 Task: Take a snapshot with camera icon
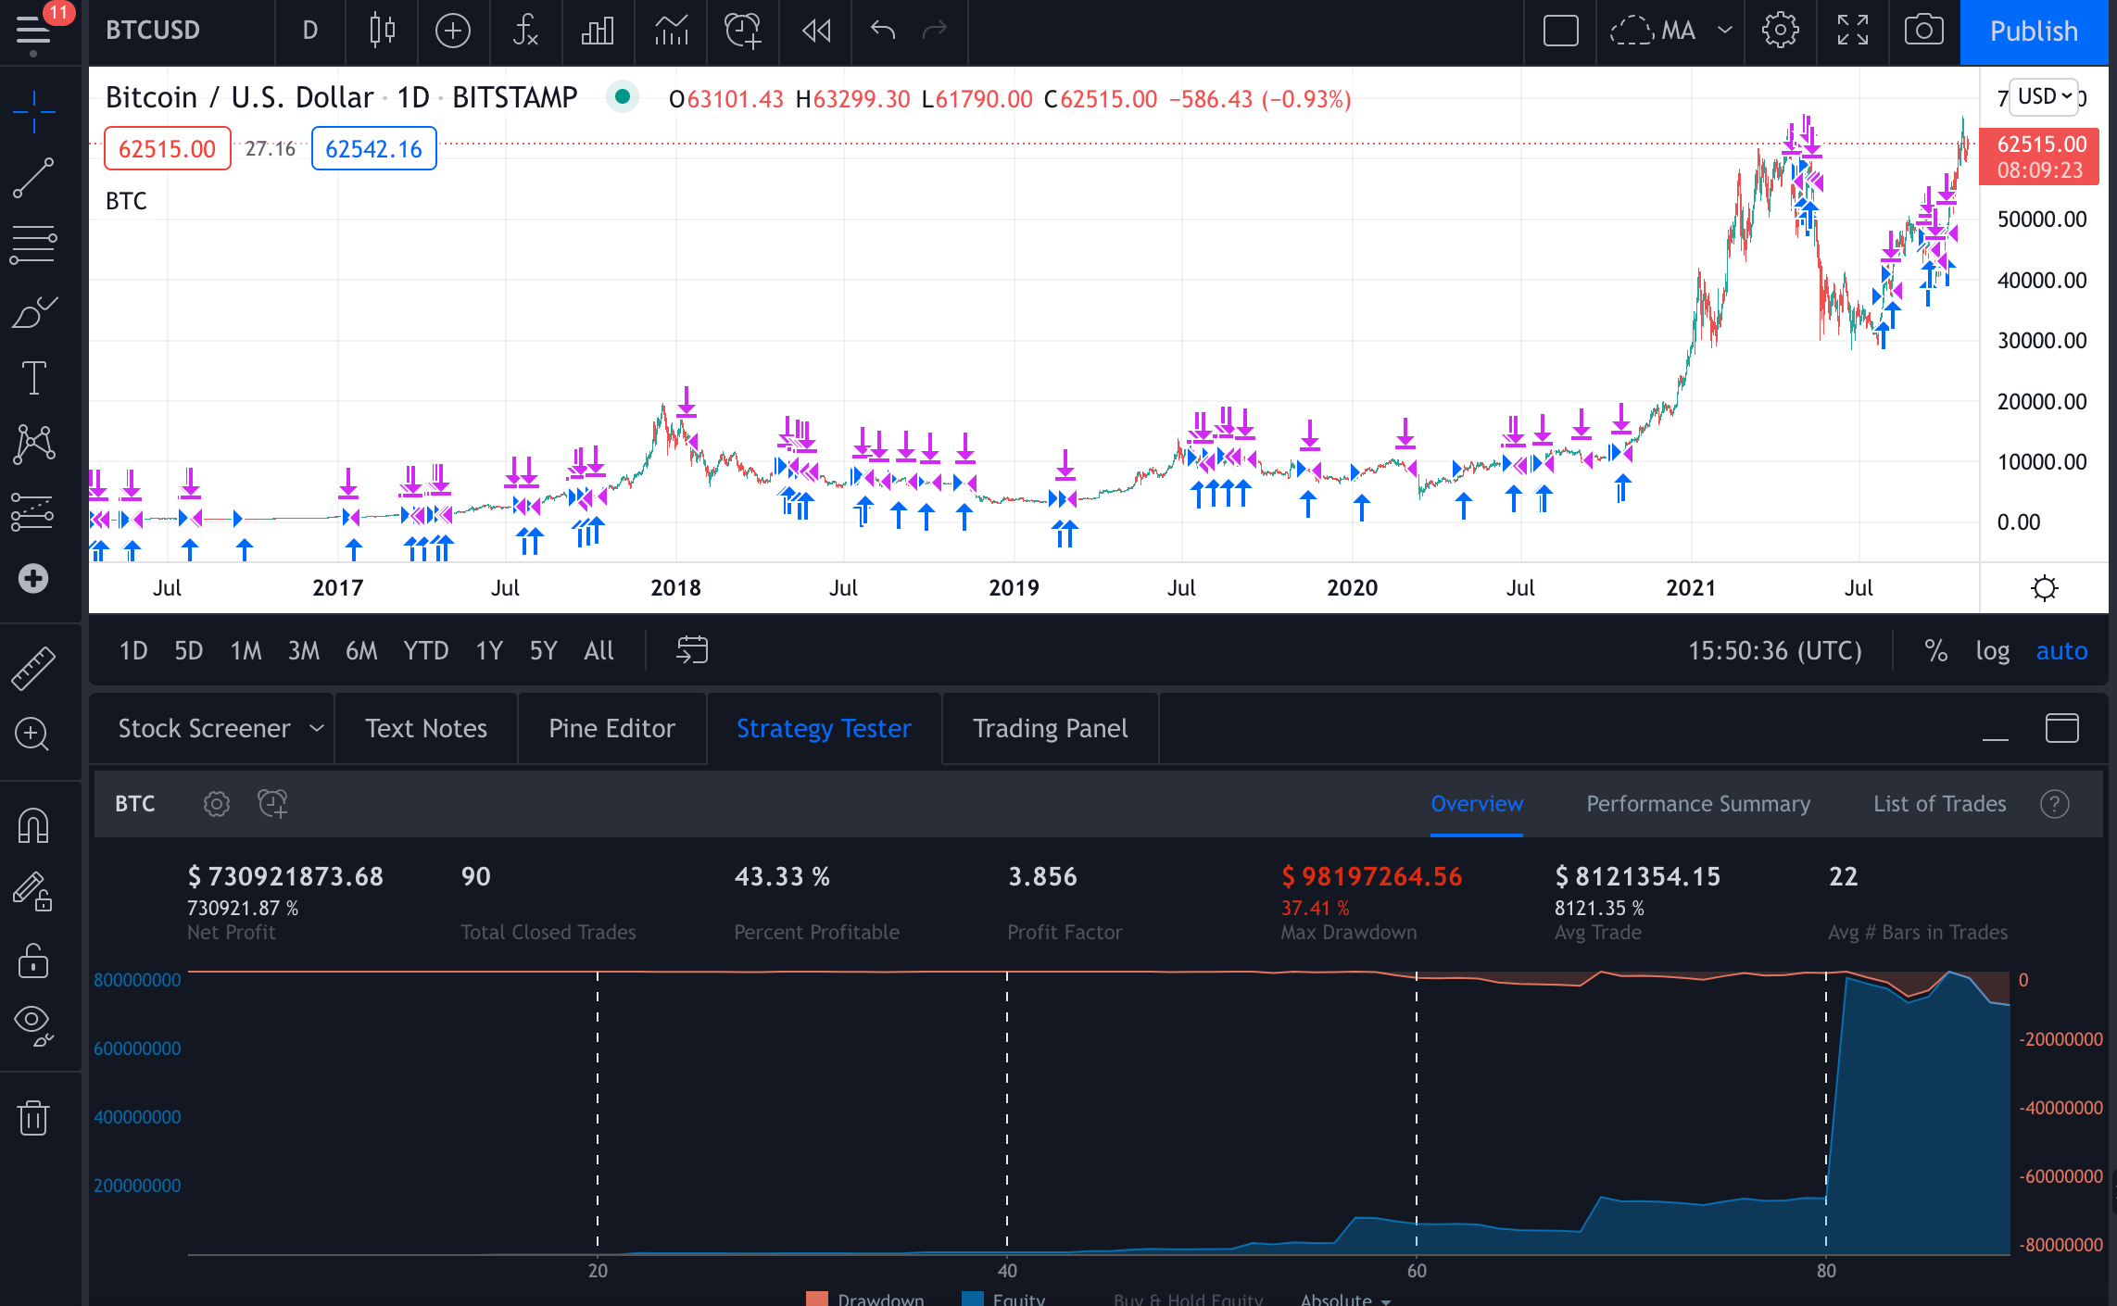(x=1923, y=31)
